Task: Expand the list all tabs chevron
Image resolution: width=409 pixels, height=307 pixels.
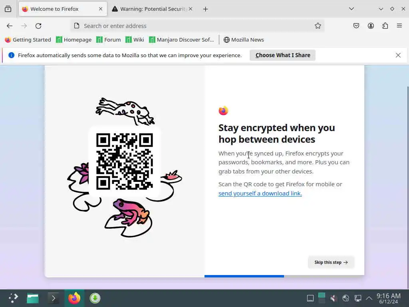Action: (351, 9)
